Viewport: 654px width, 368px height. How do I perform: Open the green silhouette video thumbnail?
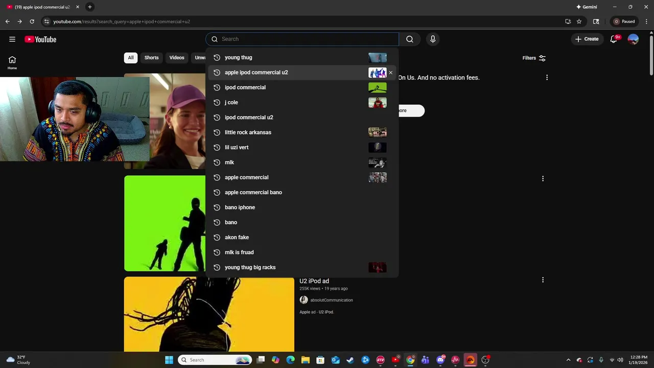[x=165, y=223]
